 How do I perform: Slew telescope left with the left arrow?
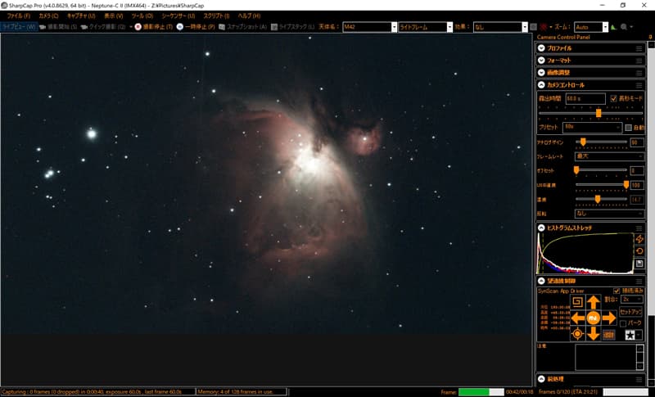click(x=576, y=318)
